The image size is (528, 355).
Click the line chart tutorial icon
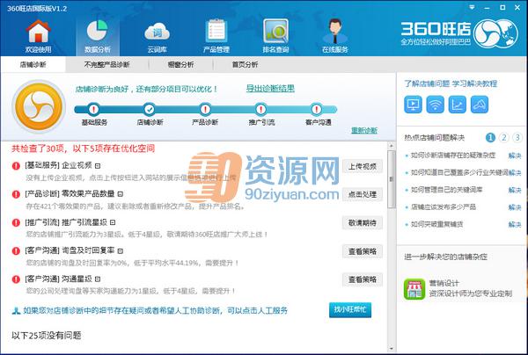[x=458, y=105]
